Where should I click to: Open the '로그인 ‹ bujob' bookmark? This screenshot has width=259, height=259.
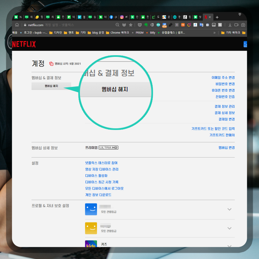click(x=34, y=32)
